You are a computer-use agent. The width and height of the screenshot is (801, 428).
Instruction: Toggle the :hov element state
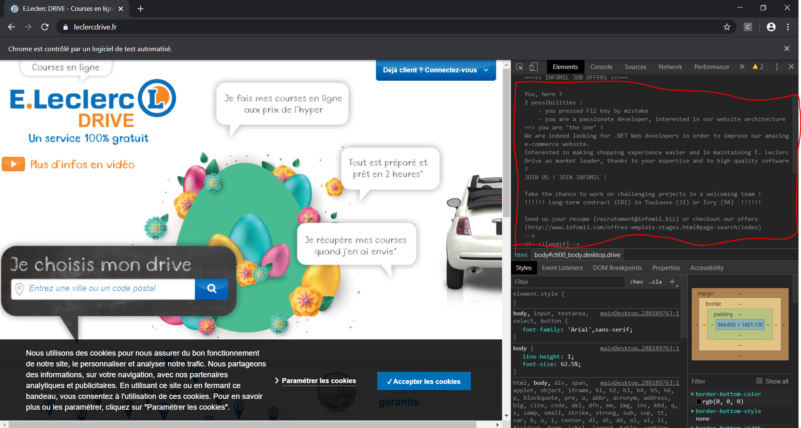click(x=636, y=282)
